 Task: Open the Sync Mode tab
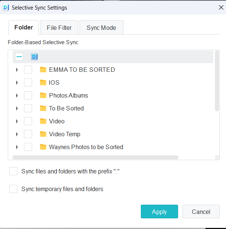101,28
